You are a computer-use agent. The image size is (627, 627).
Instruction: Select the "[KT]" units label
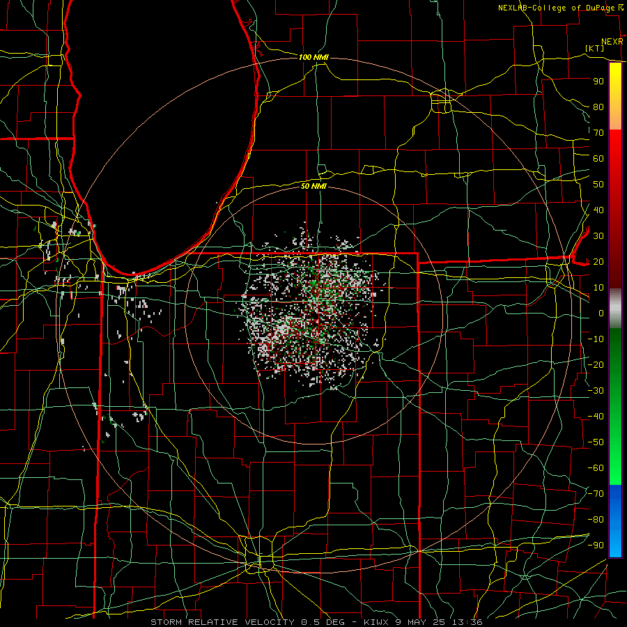[x=595, y=48]
